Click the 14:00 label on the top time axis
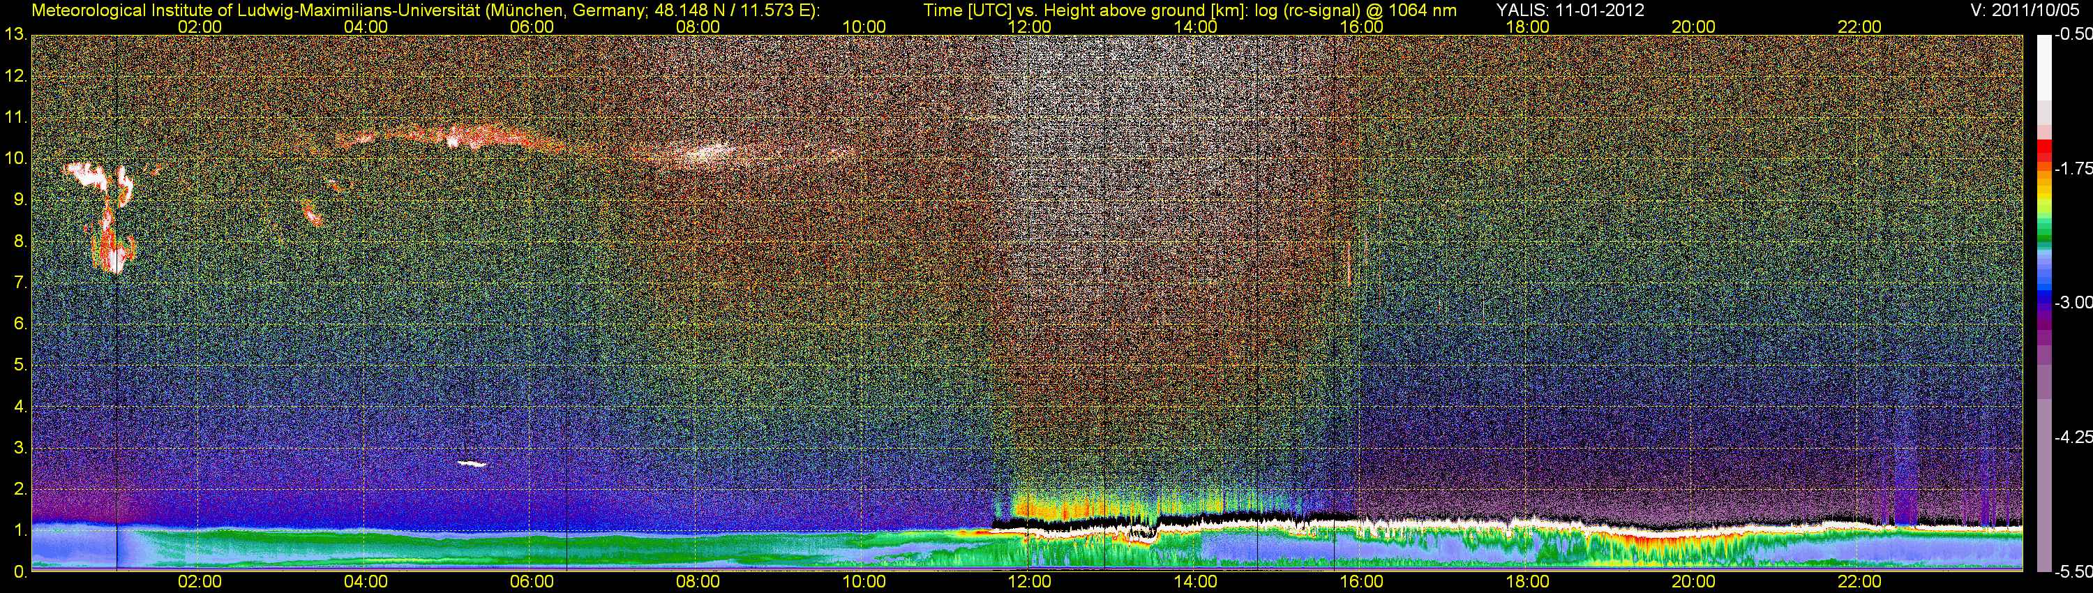Viewport: 2093px width, 593px height. (1195, 27)
